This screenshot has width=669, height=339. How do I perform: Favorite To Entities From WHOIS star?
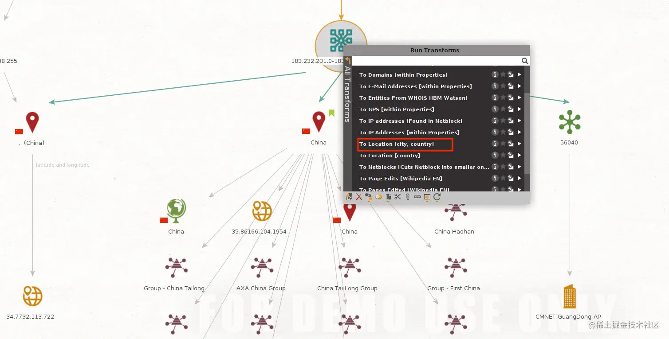pos(503,97)
